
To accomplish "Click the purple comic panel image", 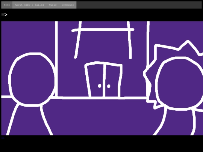I will 102,78.
